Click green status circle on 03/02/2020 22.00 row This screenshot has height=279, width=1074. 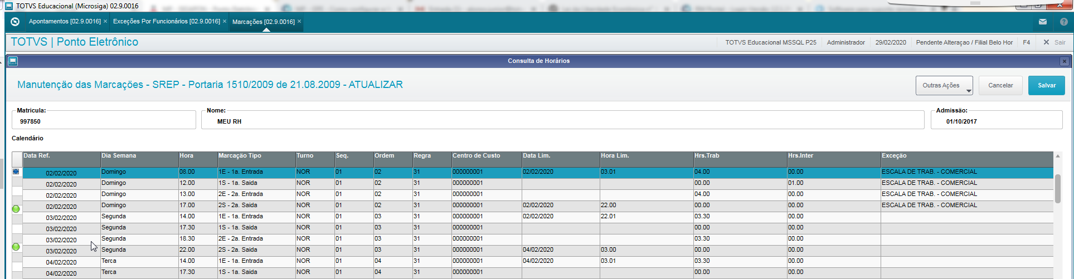coord(16,247)
